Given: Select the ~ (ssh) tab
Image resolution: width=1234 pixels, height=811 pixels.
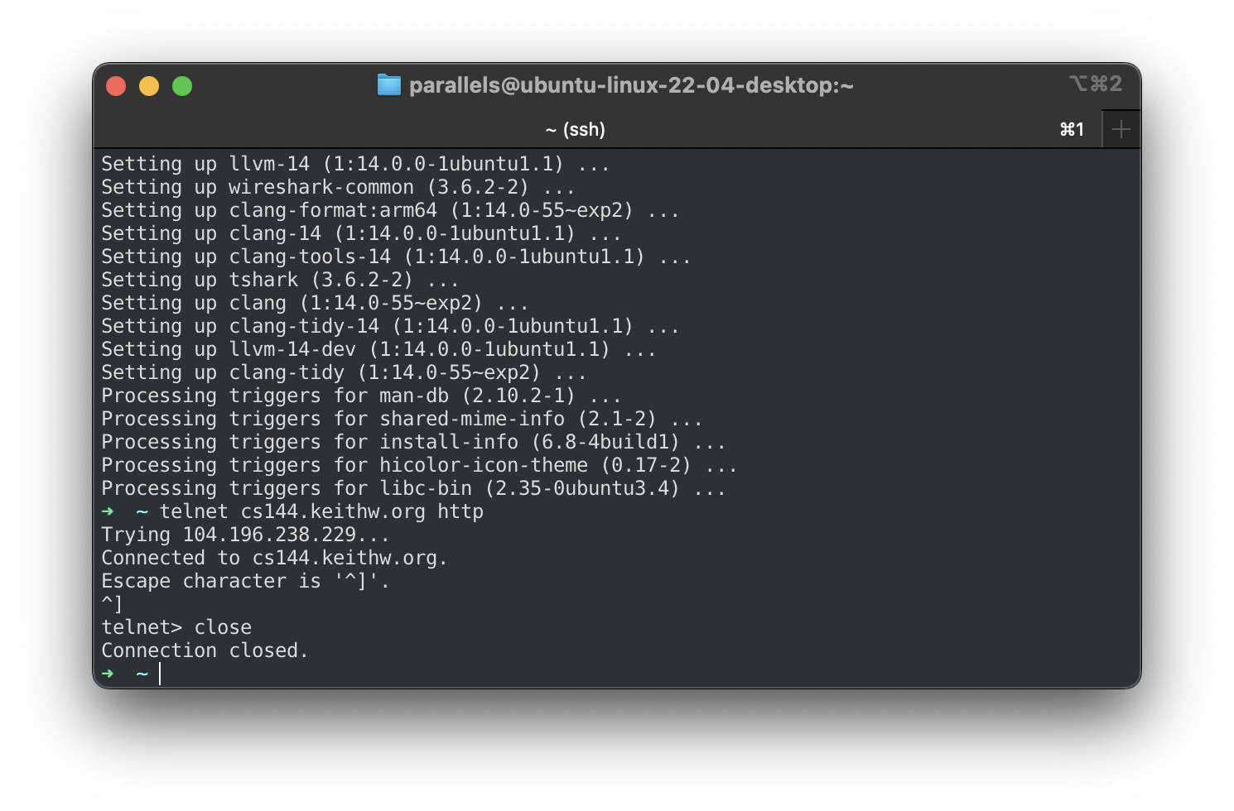Looking at the screenshot, I should point(575,128).
